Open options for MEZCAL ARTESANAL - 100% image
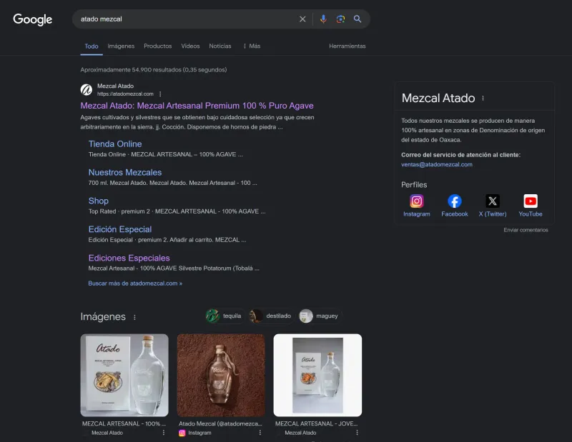The image size is (572, 442). click(164, 433)
